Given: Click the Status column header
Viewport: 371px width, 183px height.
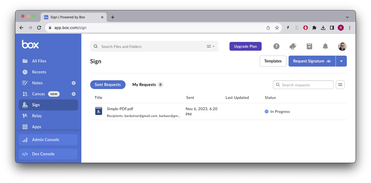Looking at the screenshot, I should pyautogui.click(x=270, y=98).
